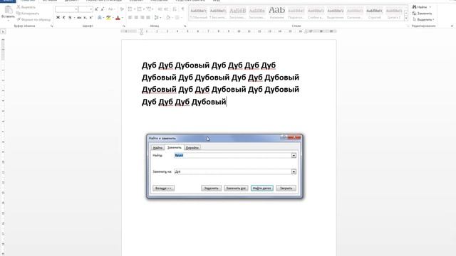
Task: Click the numbered list icon
Action: coord(140,9)
